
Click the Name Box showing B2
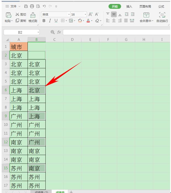click(x=20, y=32)
